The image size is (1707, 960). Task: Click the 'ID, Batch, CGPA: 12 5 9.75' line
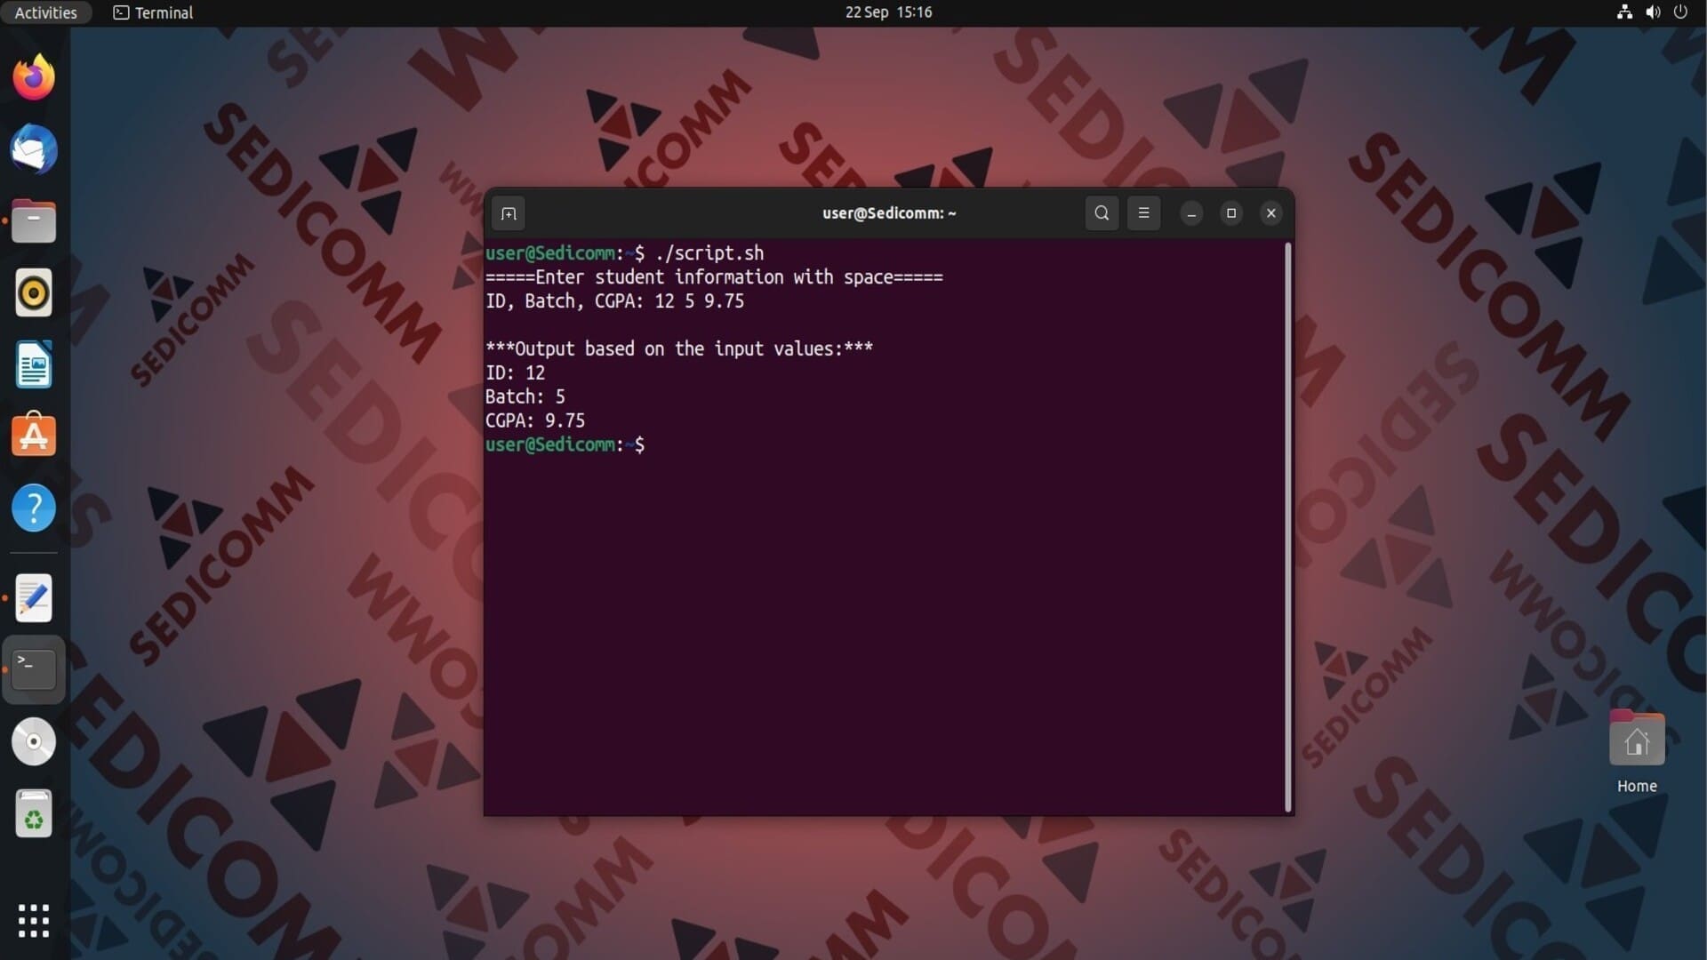[x=614, y=301]
